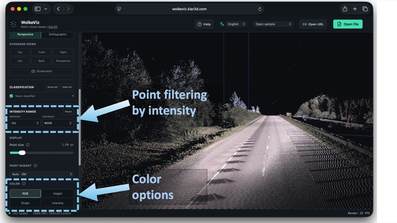Adjust the Maximum intensity stepper arrows
Image resolution: width=397 pixels, height=223 pixels.
pos(70,123)
